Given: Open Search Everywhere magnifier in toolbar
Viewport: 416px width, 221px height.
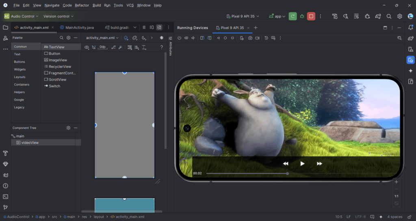Looking at the screenshot, I should (x=389, y=16).
